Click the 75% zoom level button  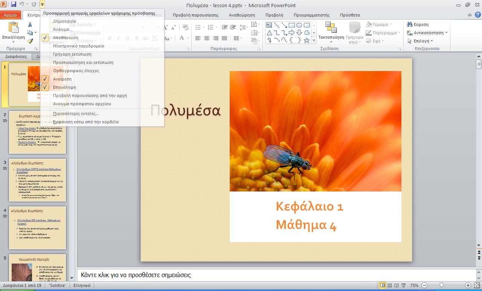coord(414,285)
